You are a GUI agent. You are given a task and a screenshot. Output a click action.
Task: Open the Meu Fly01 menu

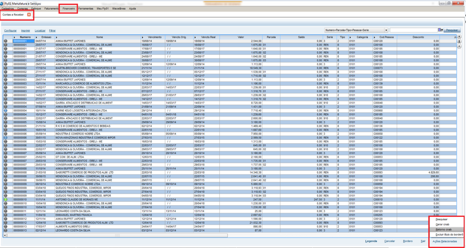tap(103, 9)
